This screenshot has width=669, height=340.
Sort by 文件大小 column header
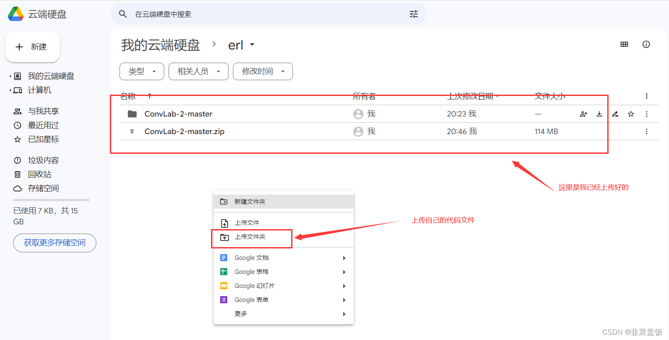click(550, 96)
